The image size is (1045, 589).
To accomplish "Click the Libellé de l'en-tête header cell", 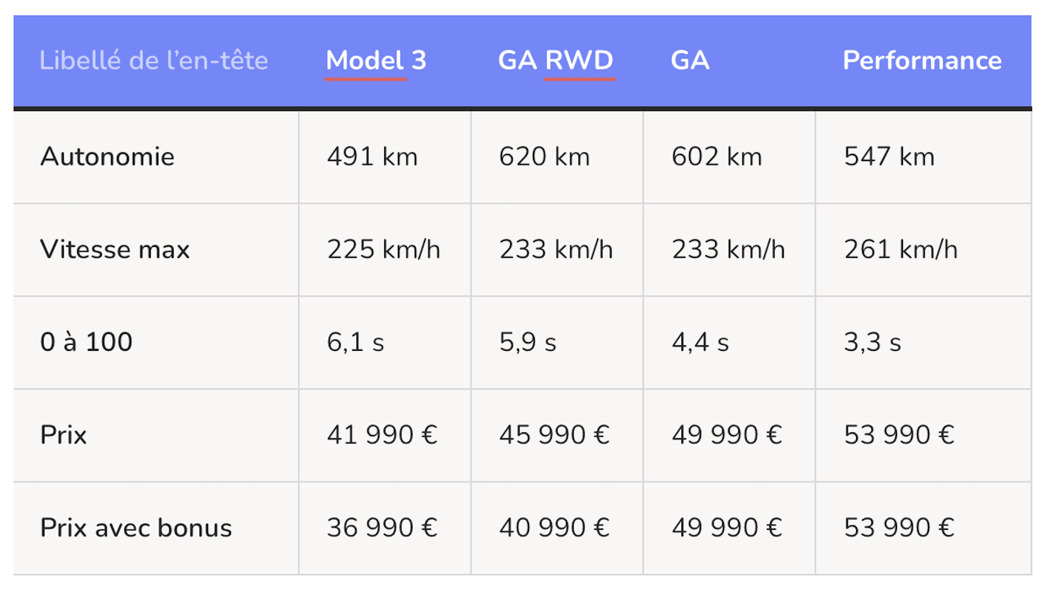I will [x=153, y=60].
